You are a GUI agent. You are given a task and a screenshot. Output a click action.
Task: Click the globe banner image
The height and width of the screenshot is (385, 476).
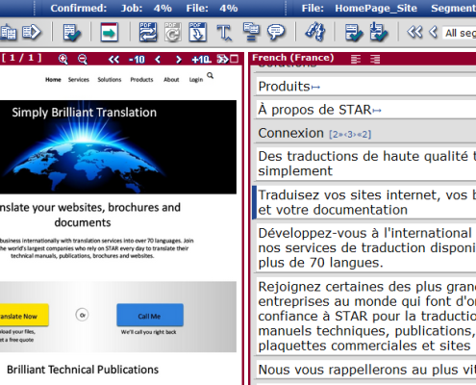pyautogui.click(x=118, y=147)
